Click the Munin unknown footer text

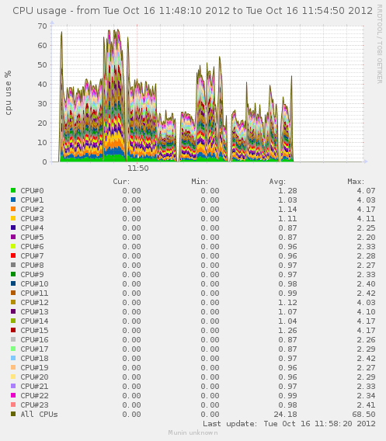(x=193, y=432)
